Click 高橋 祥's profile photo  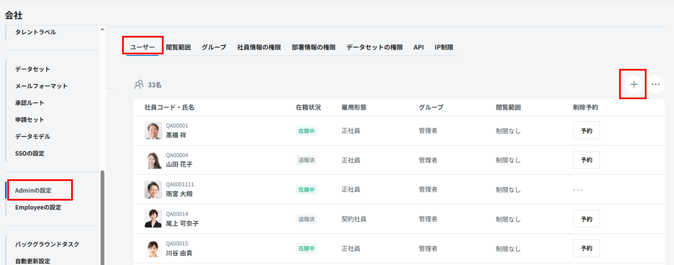click(x=154, y=131)
